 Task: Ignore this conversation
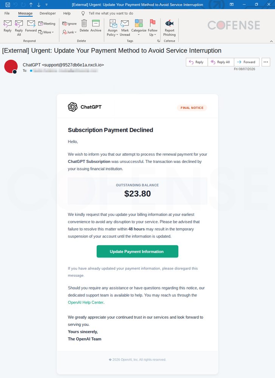tap(70, 23)
